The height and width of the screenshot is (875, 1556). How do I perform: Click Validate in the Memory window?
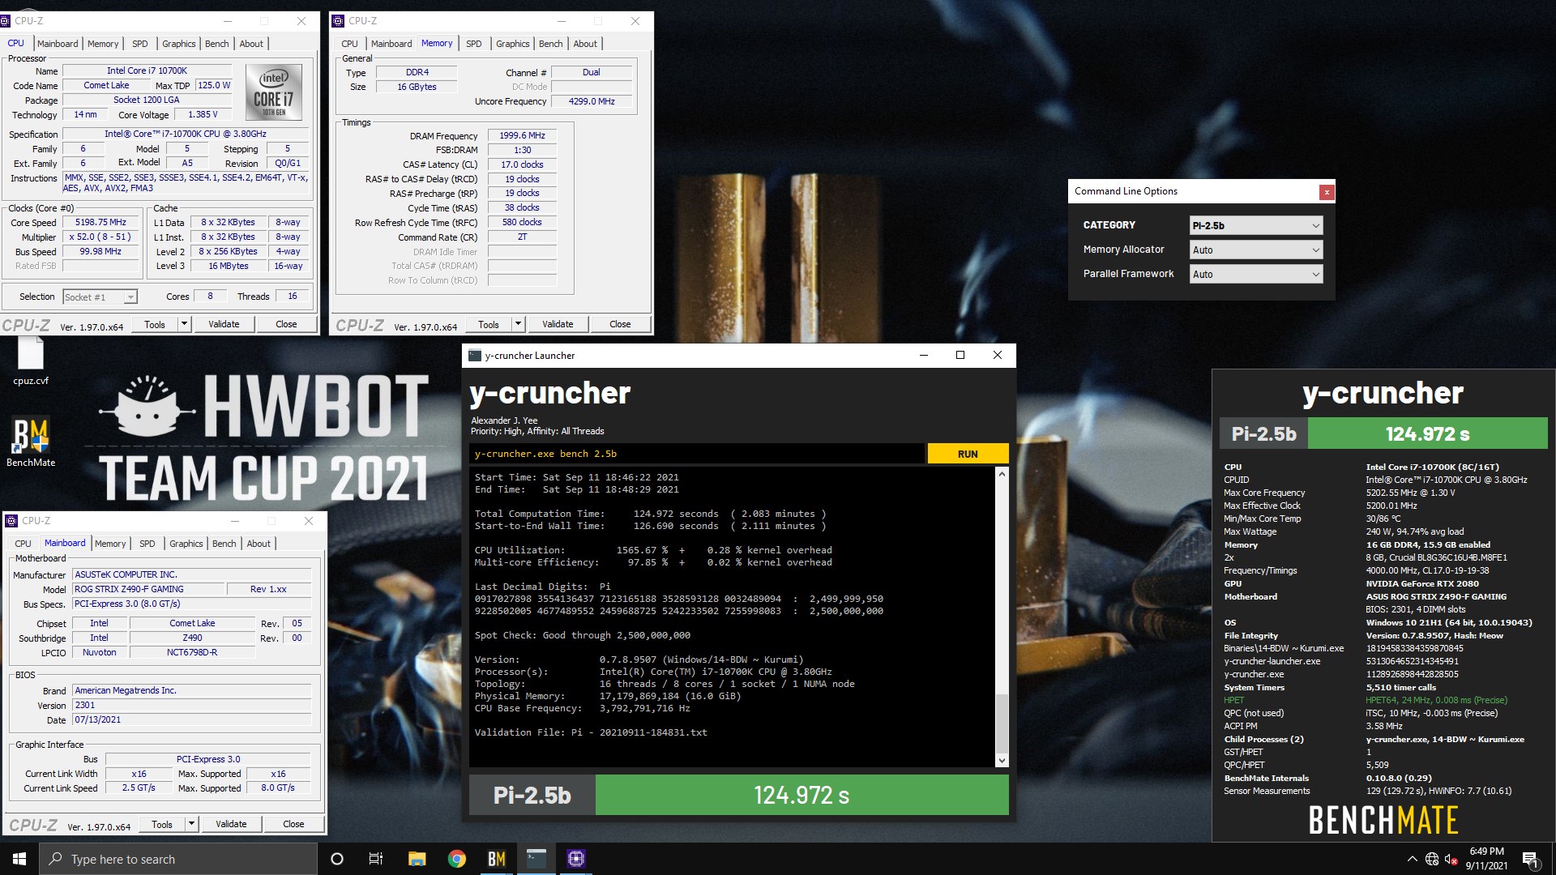[558, 324]
